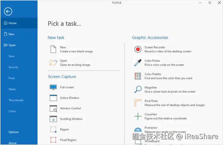The width and height of the screenshot is (223, 145).
Task: Click the back arrow circle icon
Action: [x=8, y=11]
